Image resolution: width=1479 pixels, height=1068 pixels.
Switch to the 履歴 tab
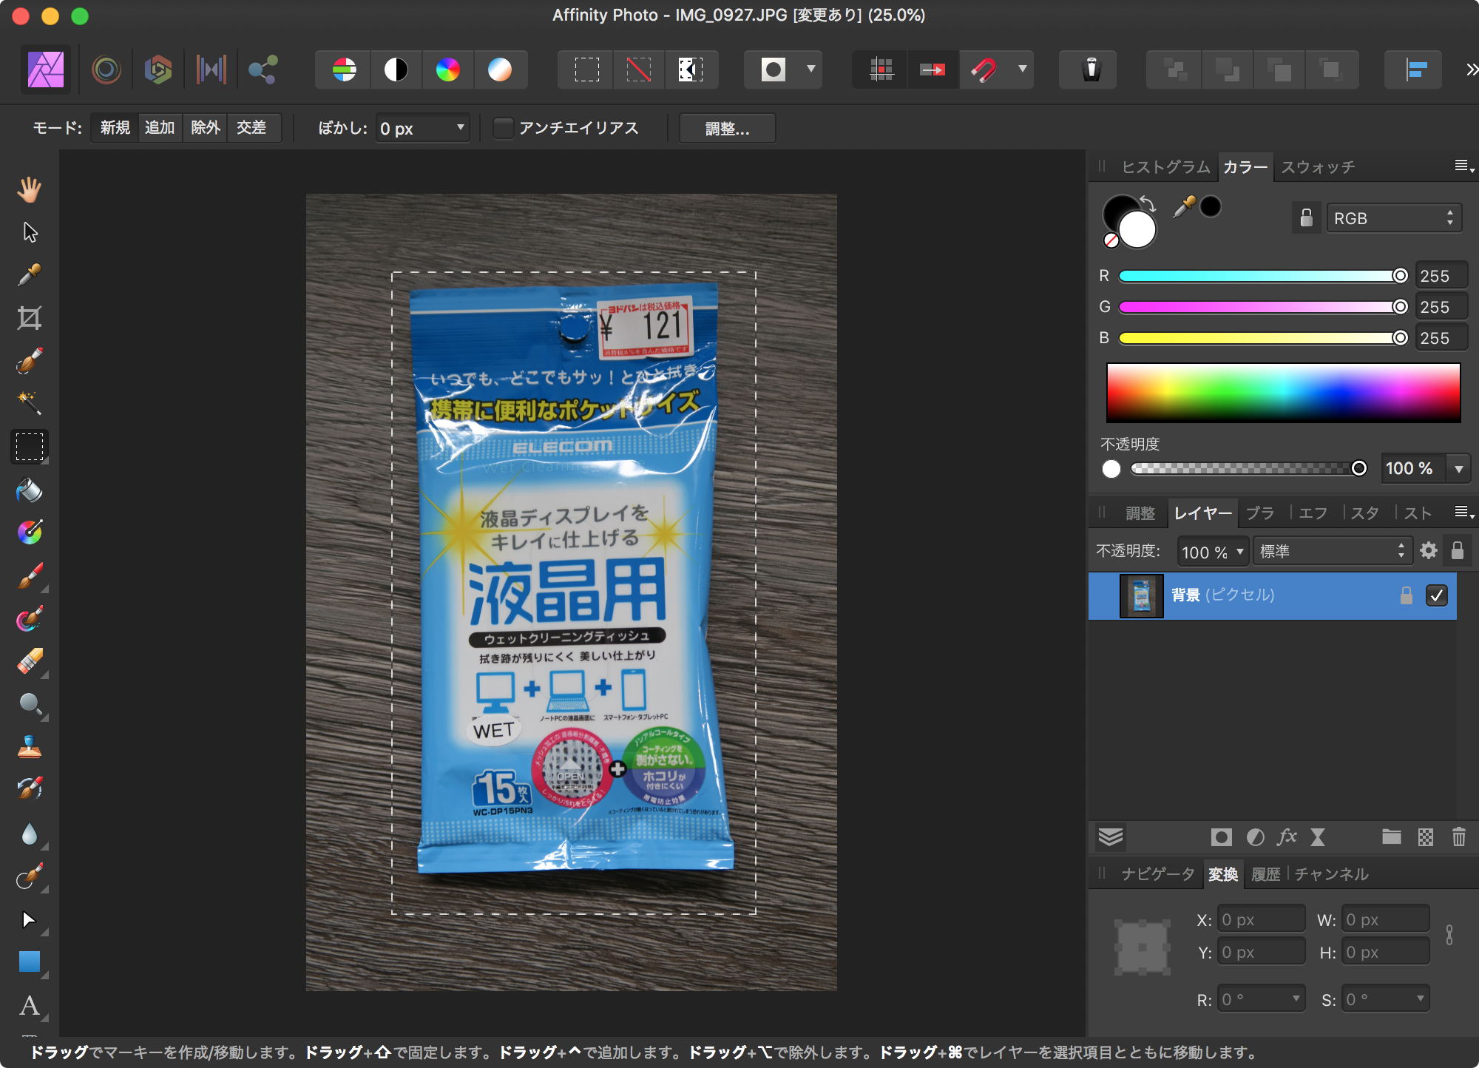tap(1265, 874)
